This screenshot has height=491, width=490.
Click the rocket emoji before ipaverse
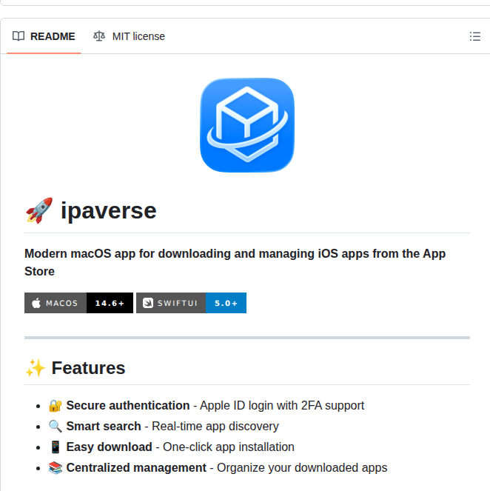pos(39,210)
